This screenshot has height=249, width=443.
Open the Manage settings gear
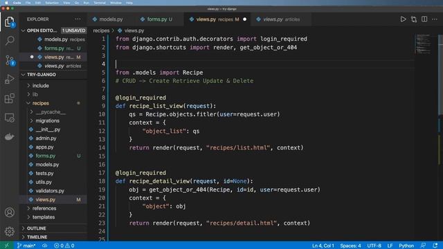9,232
